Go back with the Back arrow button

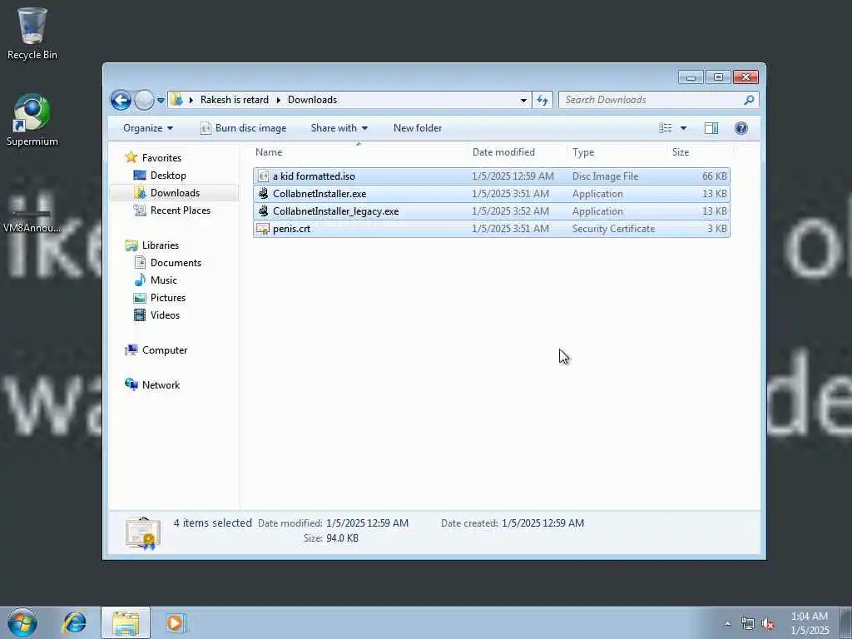tap(121, 100)
